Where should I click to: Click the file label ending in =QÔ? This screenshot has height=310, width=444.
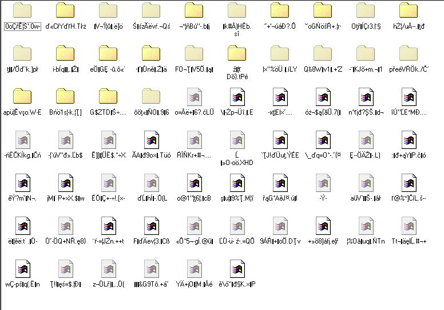tap(237, 241)
